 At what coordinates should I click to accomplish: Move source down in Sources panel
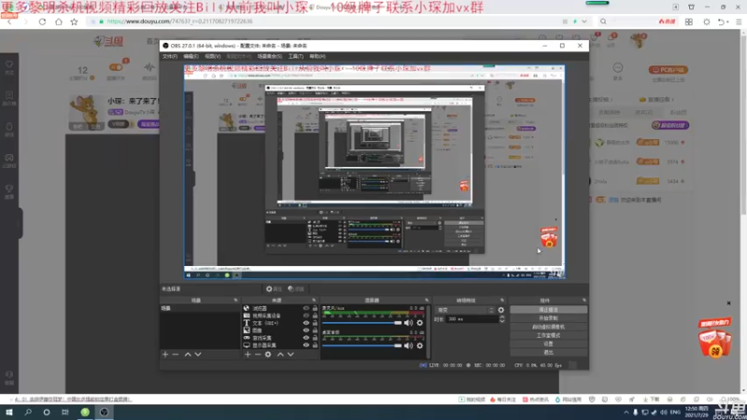290,355
